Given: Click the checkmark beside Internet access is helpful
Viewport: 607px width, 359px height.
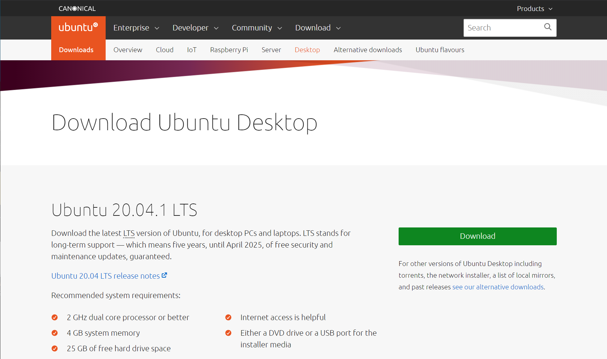Looking at the screenshot, I should (228, 317).
